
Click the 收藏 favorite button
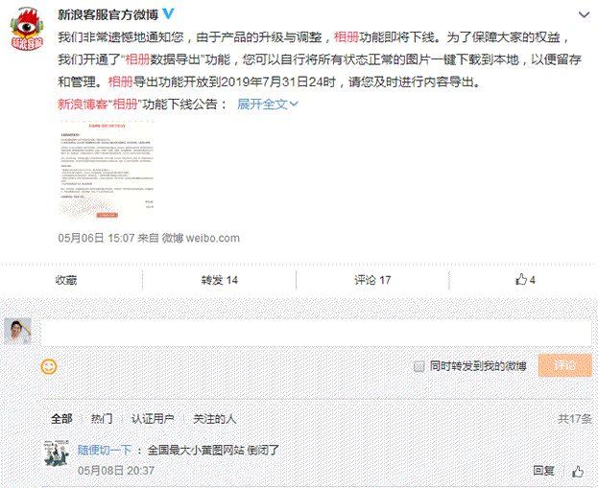click(66, 280)
